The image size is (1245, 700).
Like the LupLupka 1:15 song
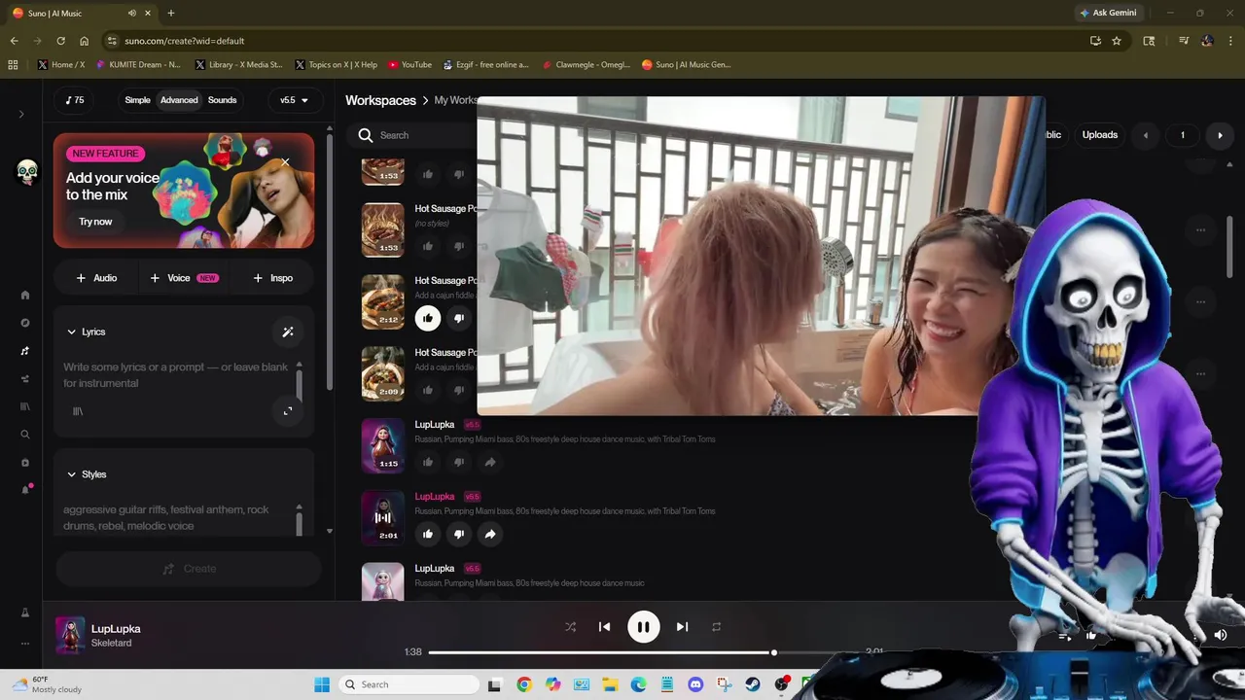tap(427, 462)
